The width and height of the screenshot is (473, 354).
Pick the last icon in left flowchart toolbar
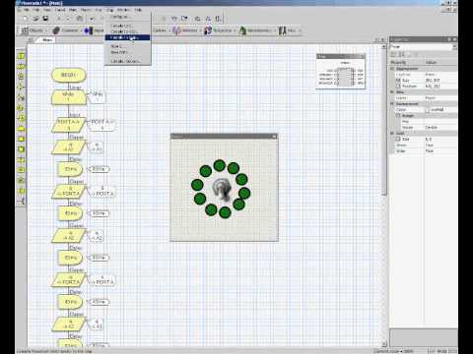(21, 201)
